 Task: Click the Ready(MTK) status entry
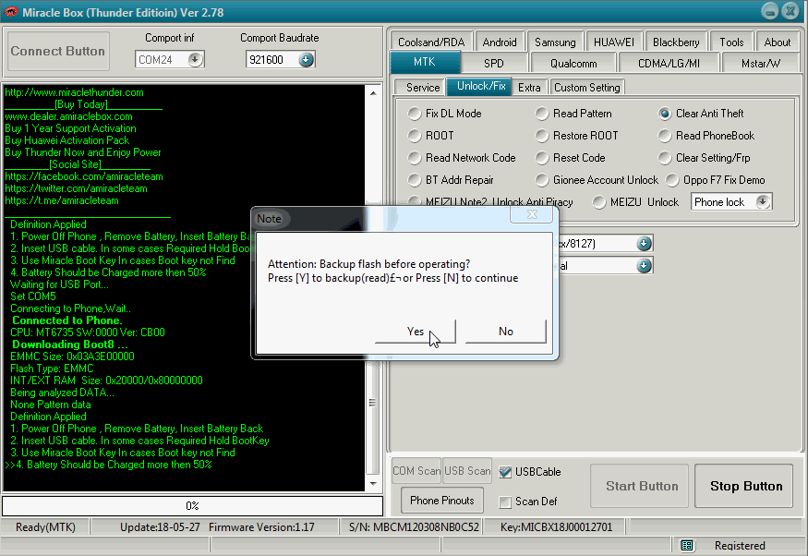[x=45, y=527]
